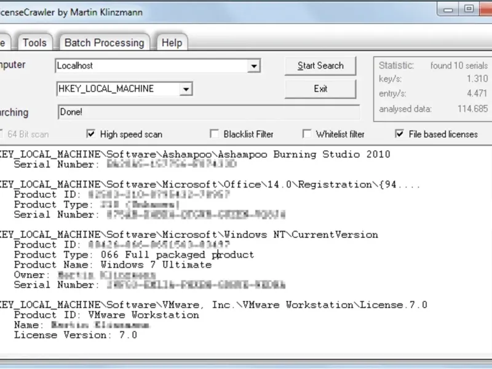This screenshot has width=492, height=369.
Task: Select the Ashampoo Burning Studio 2010 registry line
Action: pos(195,154)
